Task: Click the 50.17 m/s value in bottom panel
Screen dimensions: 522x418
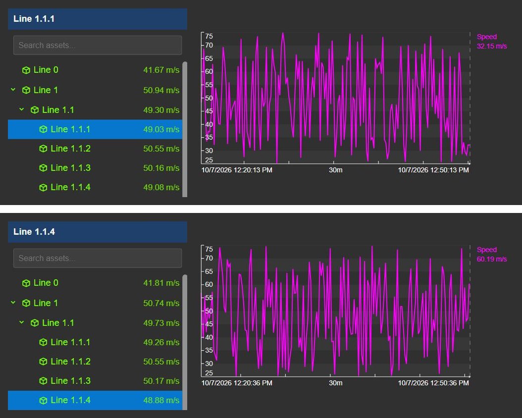Action: pos(161,381)
